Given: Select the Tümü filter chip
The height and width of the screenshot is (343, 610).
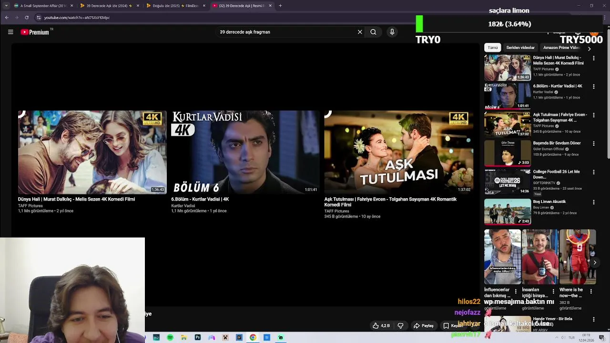Looking at the screenshot, I should pos(492,48).
